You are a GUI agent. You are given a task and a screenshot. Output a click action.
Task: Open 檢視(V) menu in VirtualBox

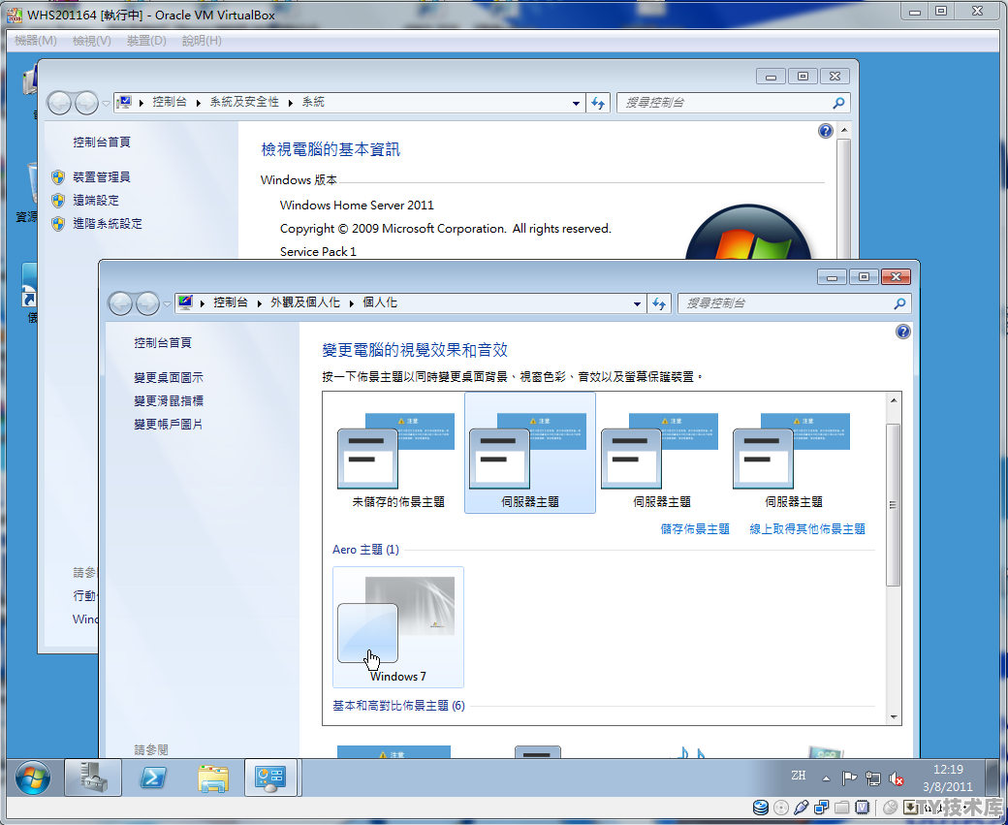point(91,41)
